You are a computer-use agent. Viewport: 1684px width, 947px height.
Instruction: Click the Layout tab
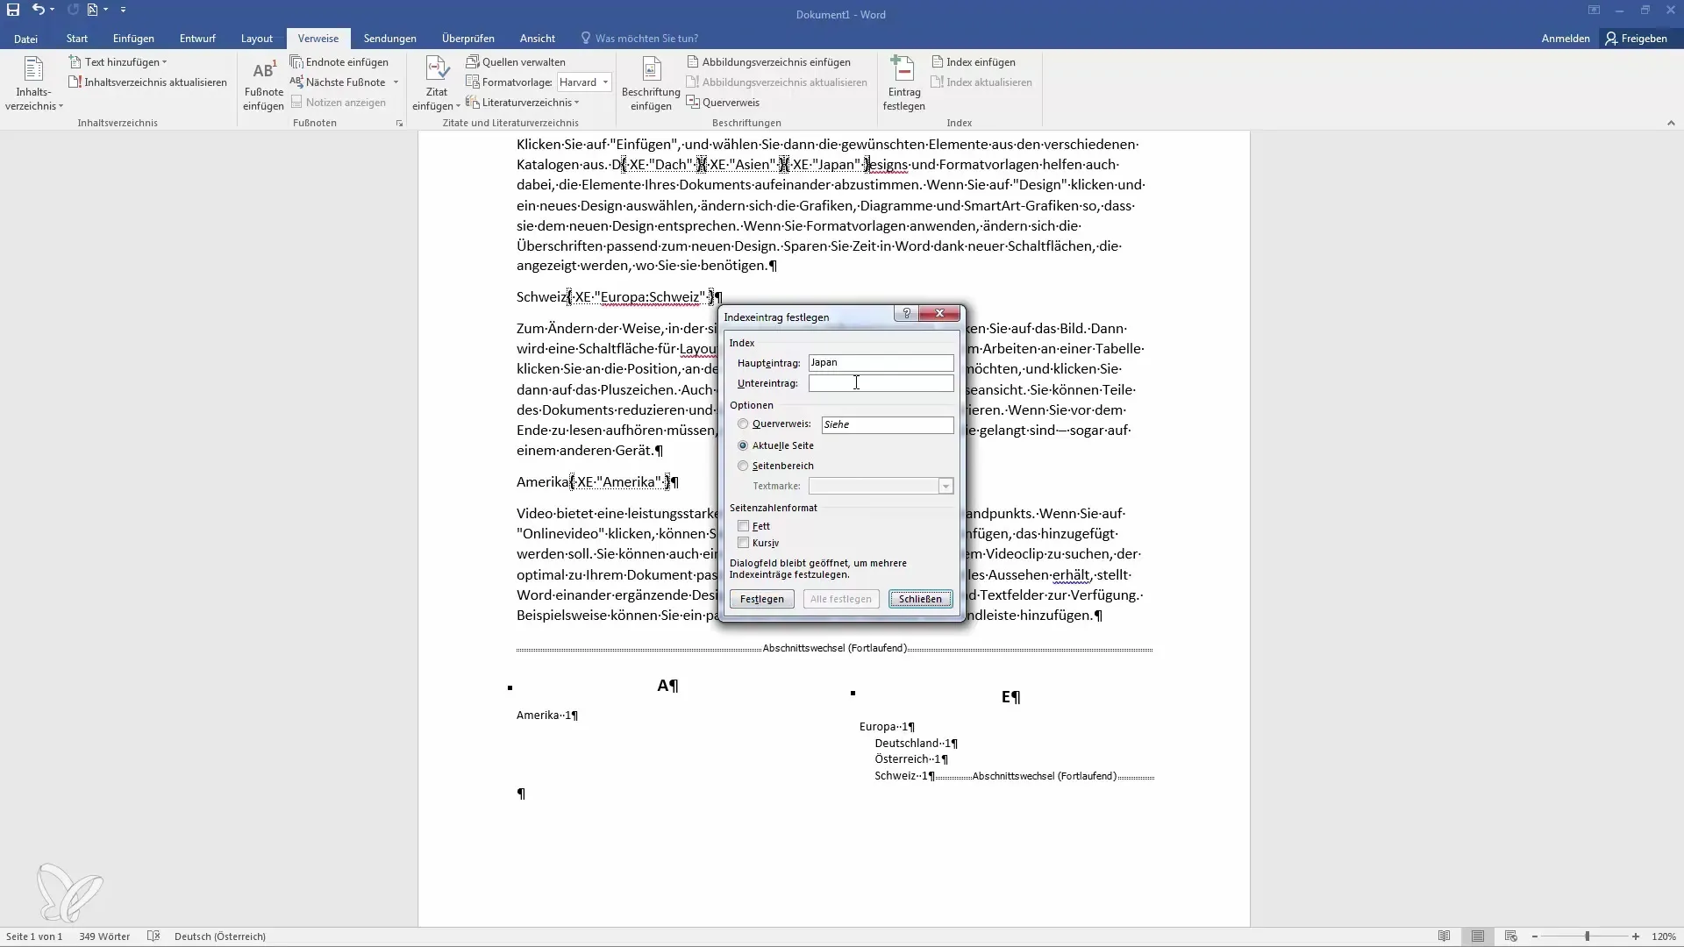pyautogui.click(x=257, y=39)
